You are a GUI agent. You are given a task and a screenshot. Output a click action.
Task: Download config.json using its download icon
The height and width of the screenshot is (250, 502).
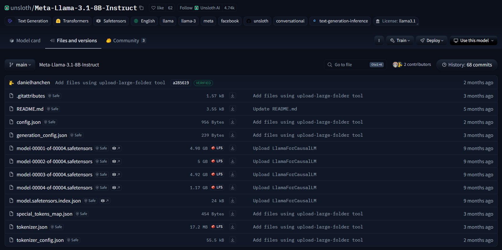(x=232, y=122)
